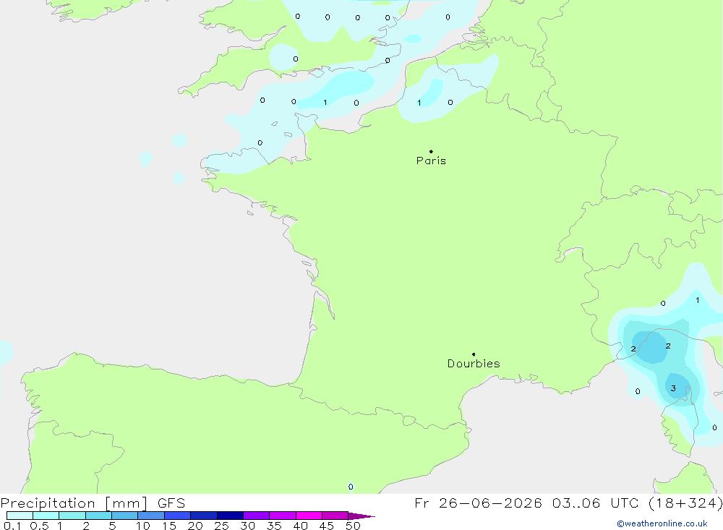Select the black dot marker above Paris

(x=431, y=151)
